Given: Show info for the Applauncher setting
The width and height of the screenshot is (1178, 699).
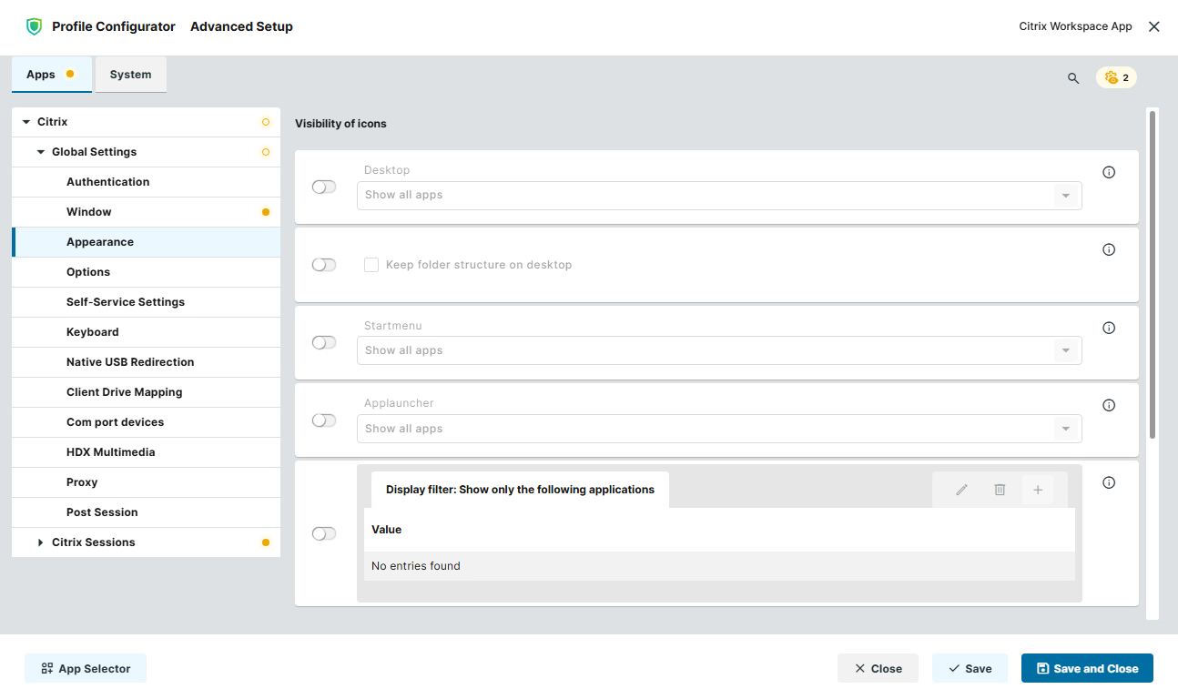Looking at the screenshot, I should [x=1109, y=405].
